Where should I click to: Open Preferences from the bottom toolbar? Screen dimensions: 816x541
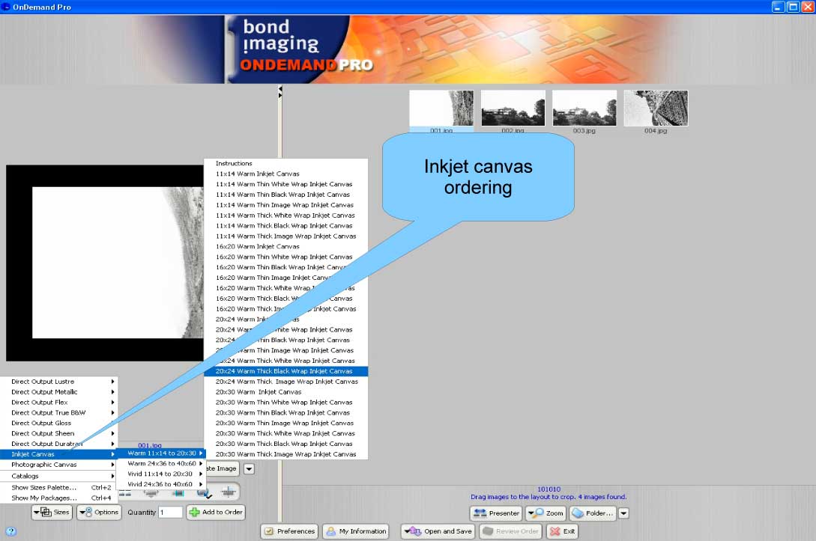(x=289, y=531)
